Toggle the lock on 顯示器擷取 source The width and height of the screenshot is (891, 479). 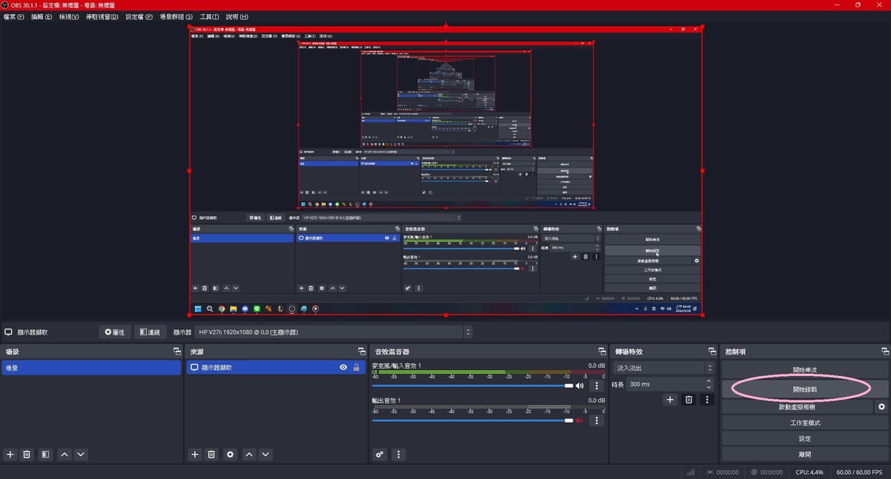[x=356, y=368]
